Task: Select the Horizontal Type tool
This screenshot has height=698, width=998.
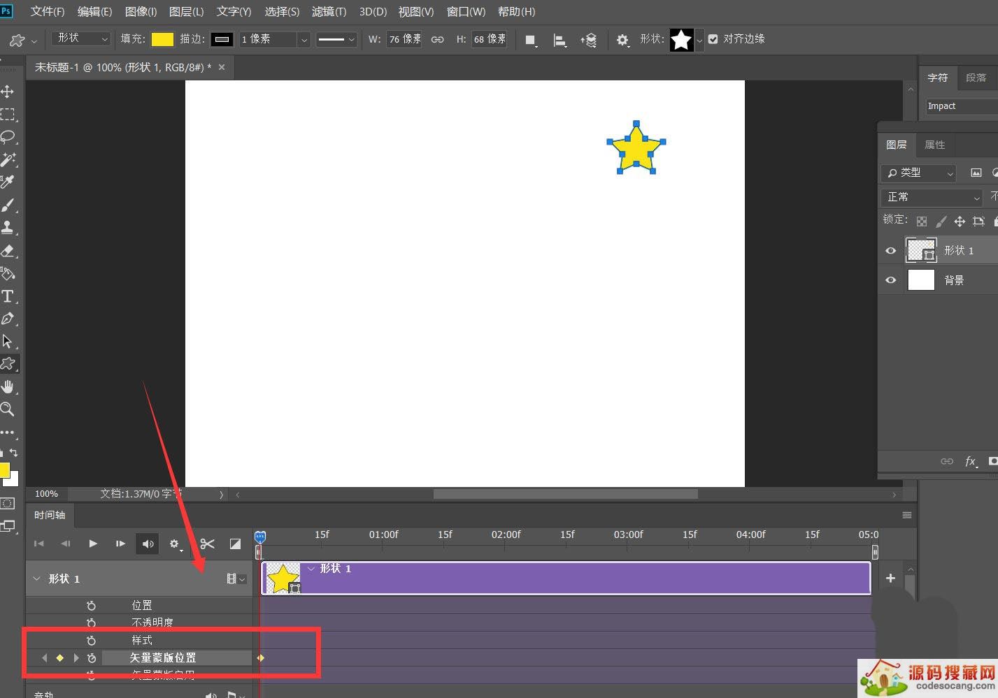Action: click(8, 296)
